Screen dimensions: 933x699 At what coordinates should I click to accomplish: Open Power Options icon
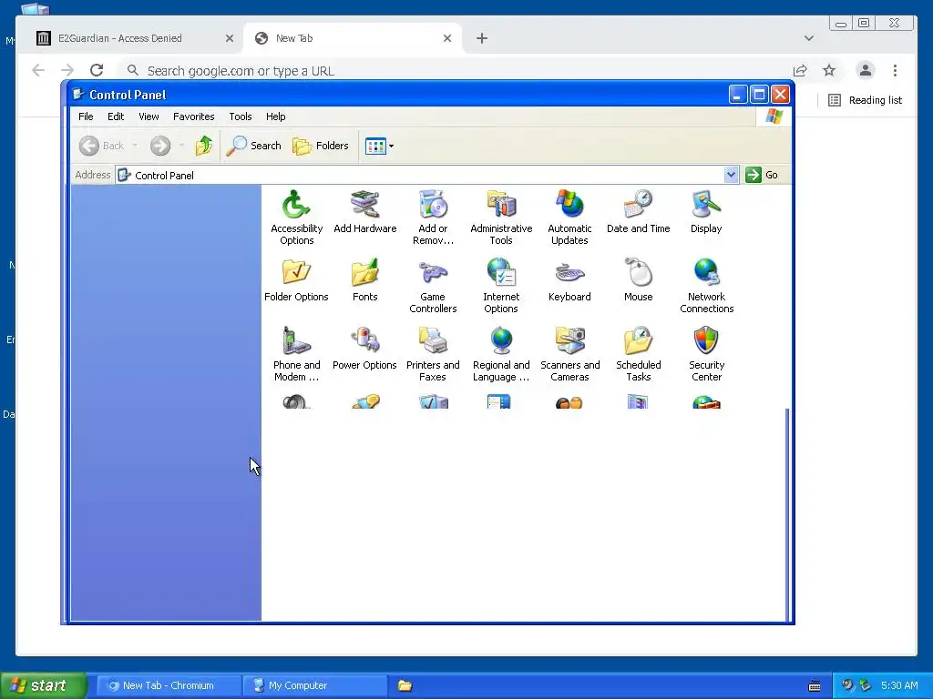click(364, 349)
